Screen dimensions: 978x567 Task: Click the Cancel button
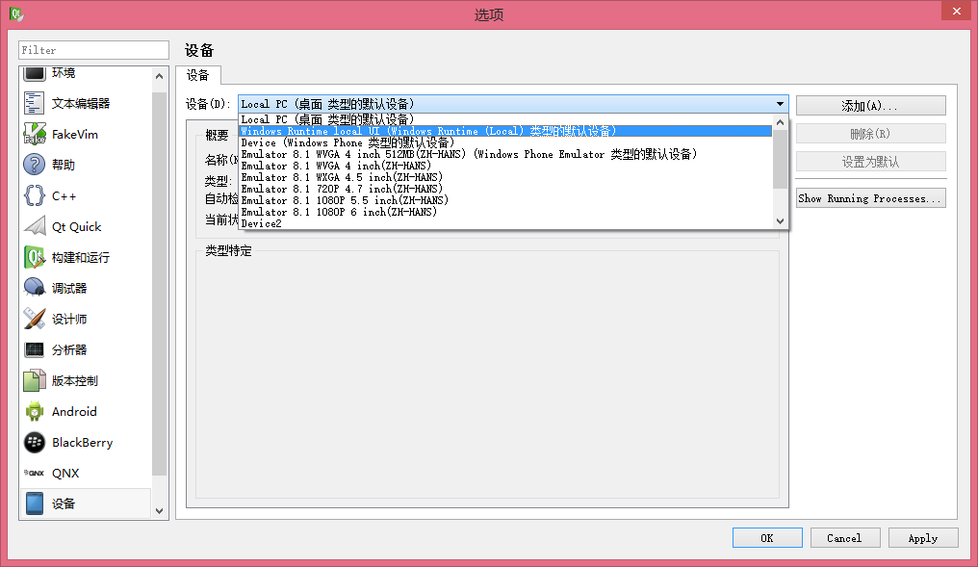coord(845,538)
